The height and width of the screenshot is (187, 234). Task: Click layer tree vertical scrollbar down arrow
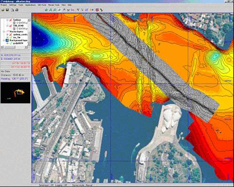tap(29, 44)
